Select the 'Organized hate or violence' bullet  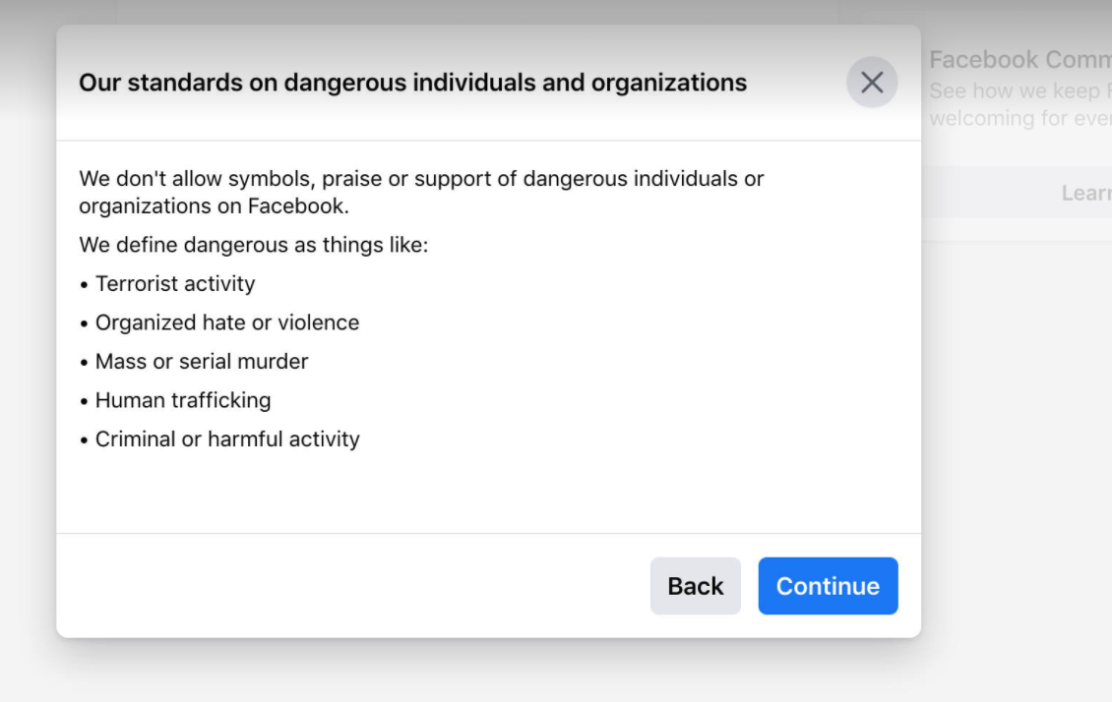click(x=226, y=322)
